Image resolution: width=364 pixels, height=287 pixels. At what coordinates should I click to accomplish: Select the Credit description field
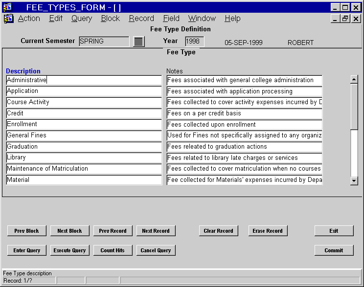point(84,113)
